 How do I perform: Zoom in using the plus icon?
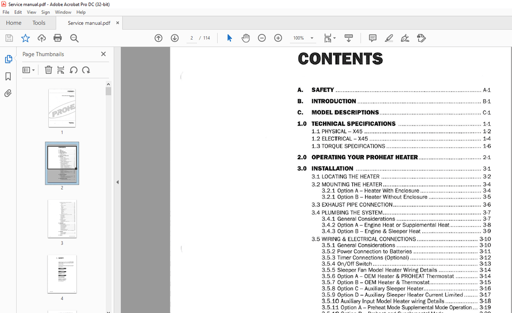[x=278, y=38]
